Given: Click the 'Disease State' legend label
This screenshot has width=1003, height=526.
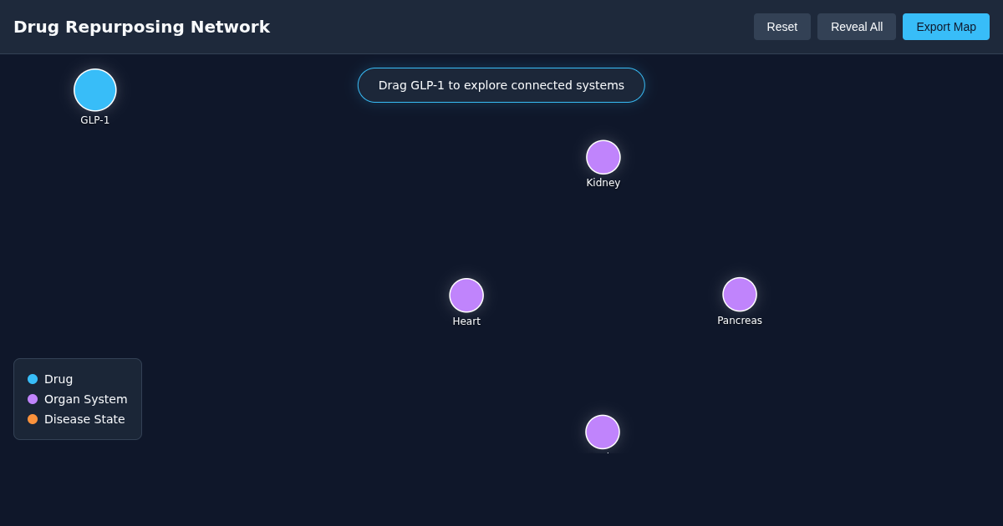Looking at the screenshot, I should pyautogui.click(x=84, y=419).
